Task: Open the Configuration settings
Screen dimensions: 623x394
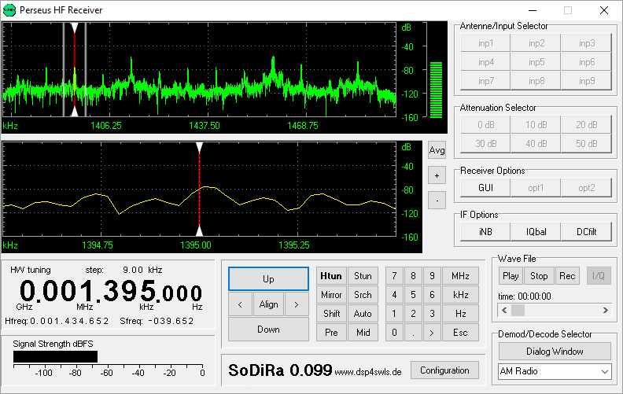Action: 444,370
